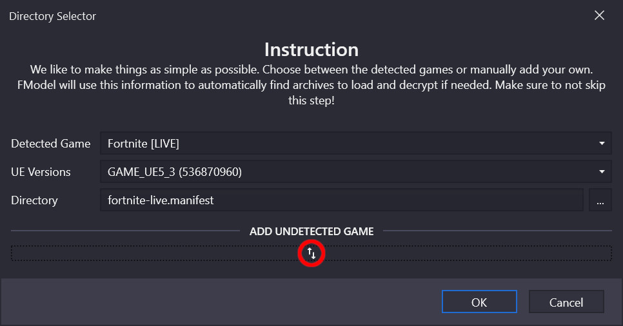Click the Detected Game dropdown arrow
Screen dimensions: 623x326
click(x=601, y=144)
